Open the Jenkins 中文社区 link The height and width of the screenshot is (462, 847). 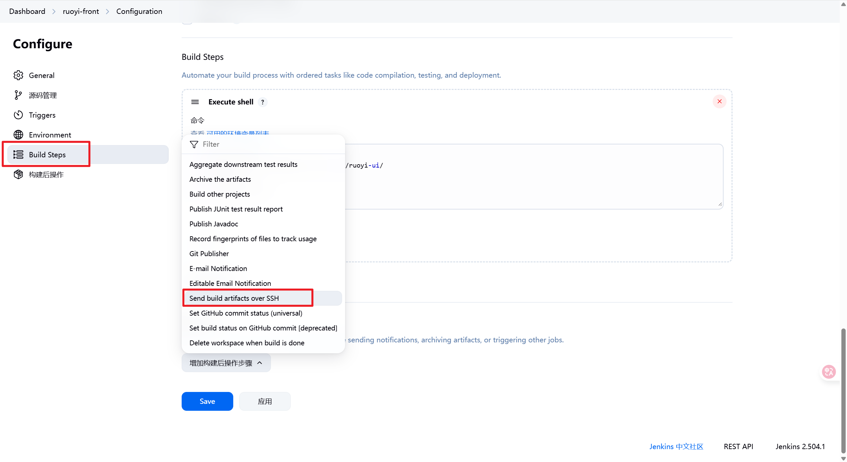coord(676,446)
